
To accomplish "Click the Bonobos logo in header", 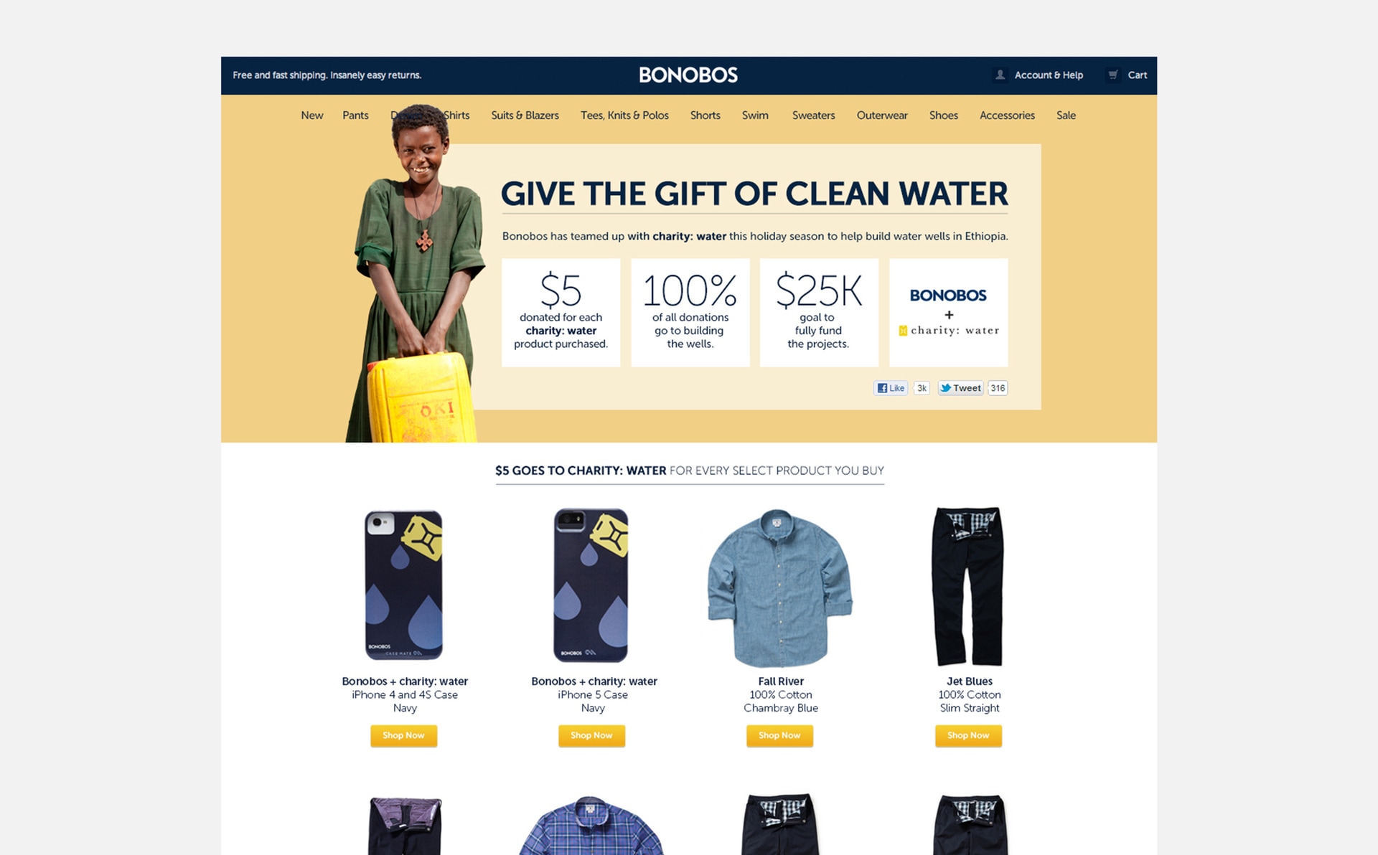I will (x=688, y=75).
